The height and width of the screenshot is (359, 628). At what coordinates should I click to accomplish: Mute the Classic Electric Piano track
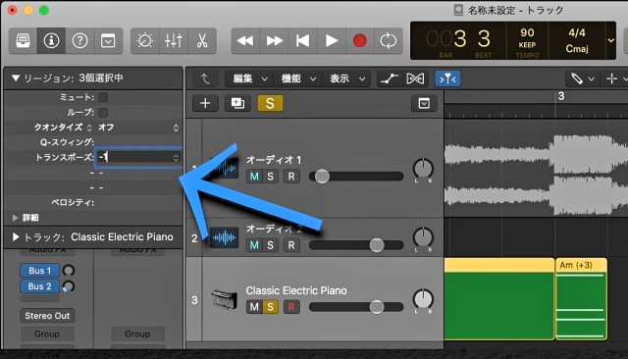coord(254,307)
